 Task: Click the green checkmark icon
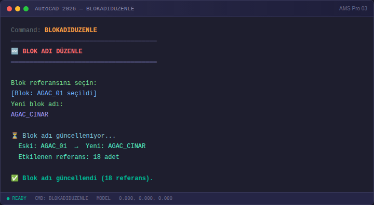click(15, 178)
